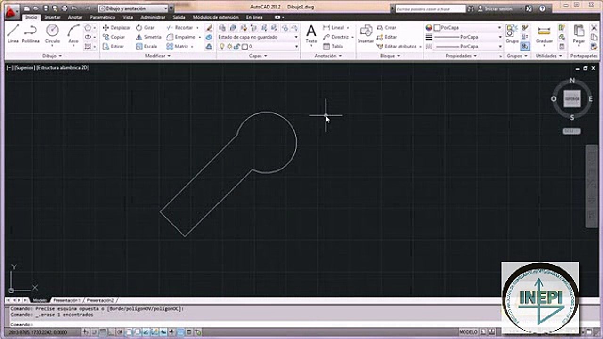Open the Administrar ribbon tab
Viewport: 603px width, 339px height.
click(x=153, y=17)
